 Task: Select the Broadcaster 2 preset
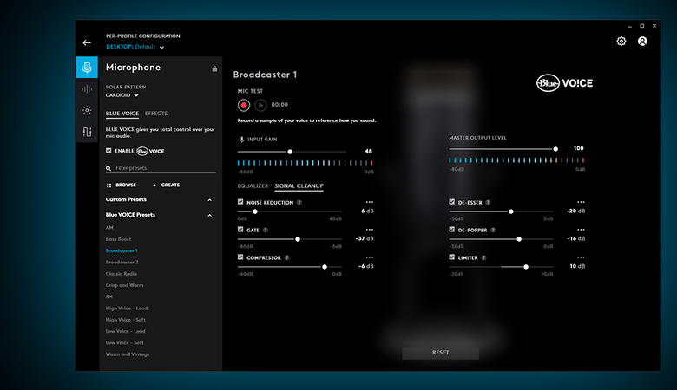[122, 262]
